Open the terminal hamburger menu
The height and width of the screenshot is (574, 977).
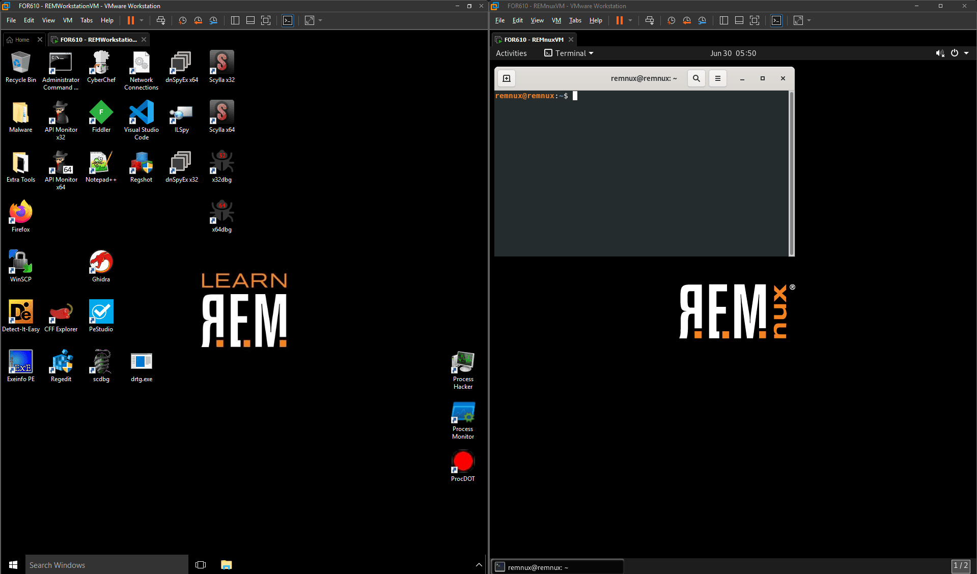click(x=718, y=78)
